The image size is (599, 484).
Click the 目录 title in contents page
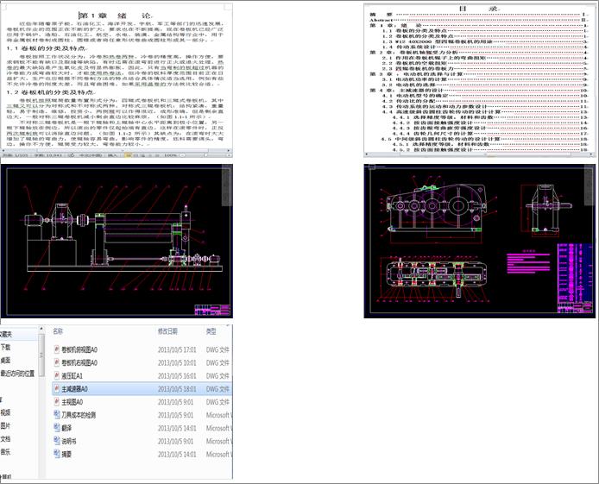pyautogui.click(x=479, y=9)
